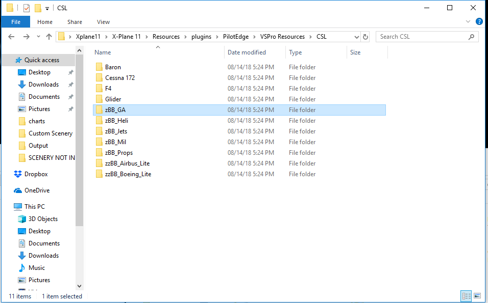488x303 pixels.
Task: Expand the ribbon with chevron
Action: [469, 22]
